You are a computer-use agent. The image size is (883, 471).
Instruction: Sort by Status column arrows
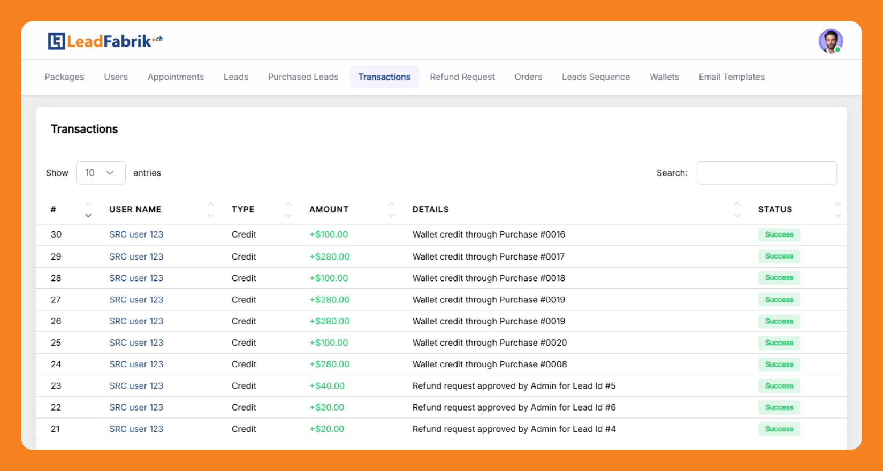click(x=838, y=210)
